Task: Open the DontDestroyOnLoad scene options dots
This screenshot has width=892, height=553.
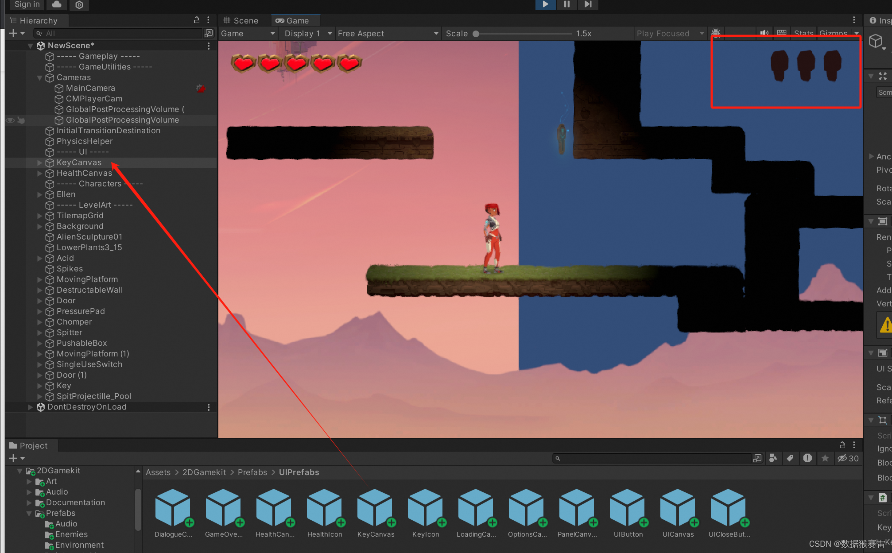Action: (x=209, y=407)
